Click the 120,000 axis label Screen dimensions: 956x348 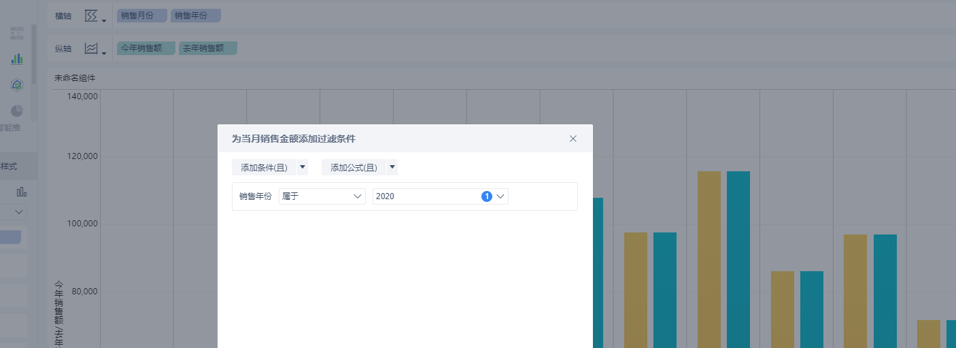[x=83, y=156]
